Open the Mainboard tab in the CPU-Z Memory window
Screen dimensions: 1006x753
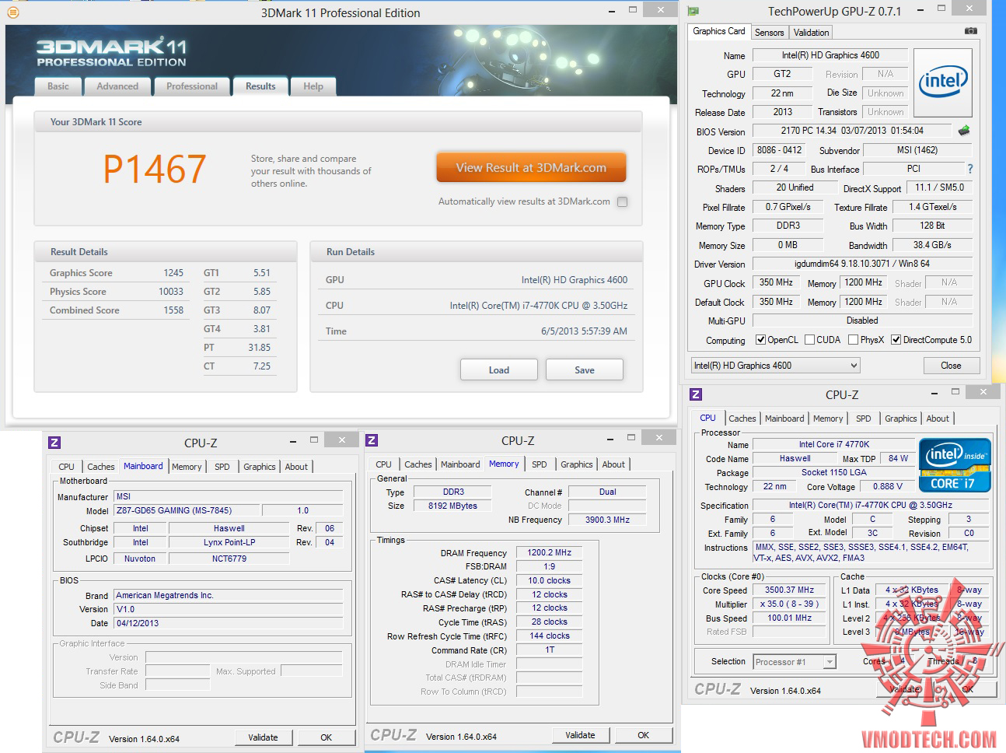(460, 464)
